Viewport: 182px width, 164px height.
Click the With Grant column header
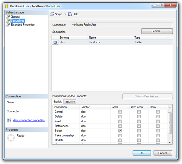139,107
